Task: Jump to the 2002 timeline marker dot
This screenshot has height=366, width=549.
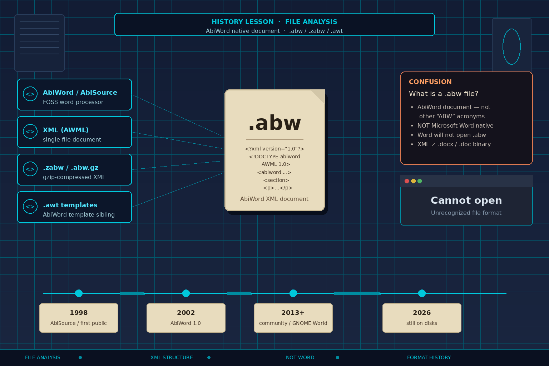Action: 186,293
